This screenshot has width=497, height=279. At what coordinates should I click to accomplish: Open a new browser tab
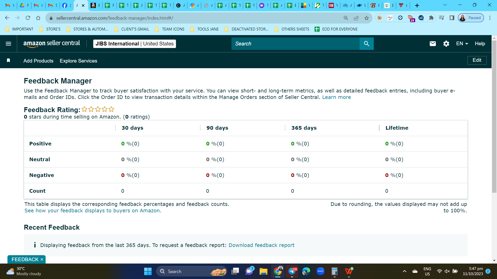pos(417,5)
